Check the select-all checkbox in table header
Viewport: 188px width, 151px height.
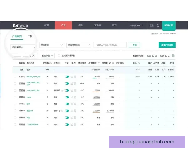coord(15,63)
